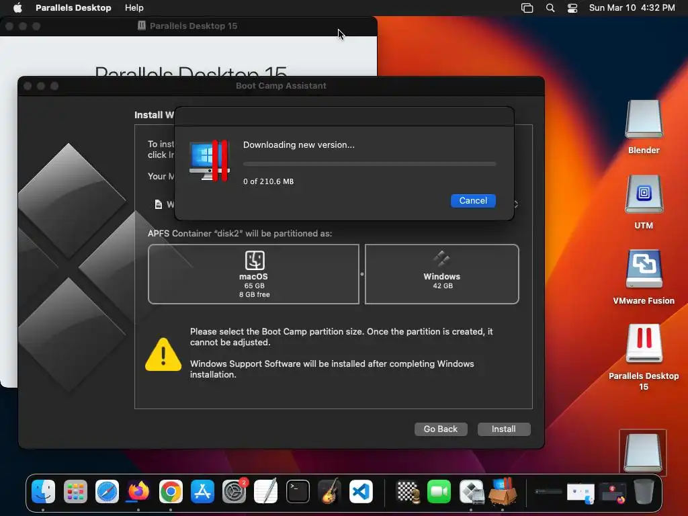
Task: Open Control Center in the menu bar
Action: (x=572, y=8)
